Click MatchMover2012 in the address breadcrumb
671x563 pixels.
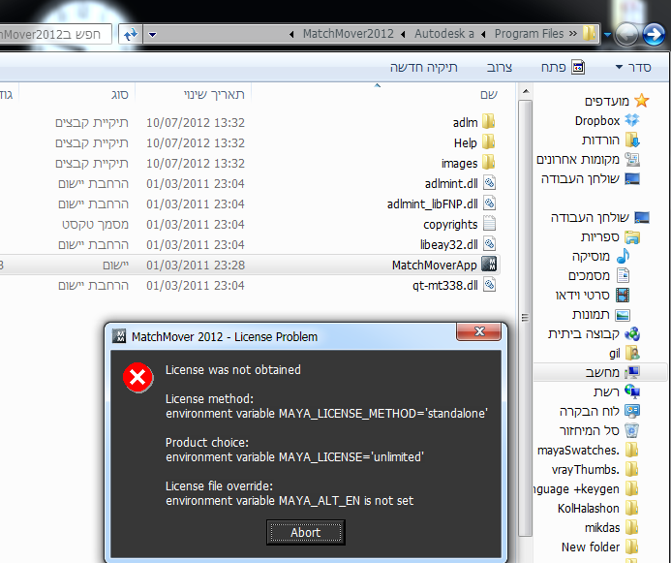coord(348,34)
